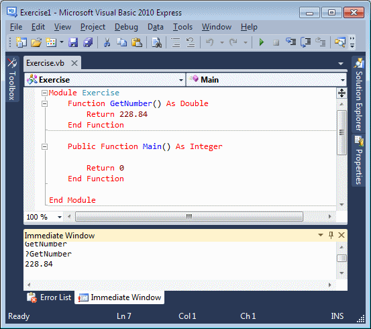The width and height of the screenshot is (371, 329).
Task: Click the Return 228.84 code line
Action: tap(117, 114)
